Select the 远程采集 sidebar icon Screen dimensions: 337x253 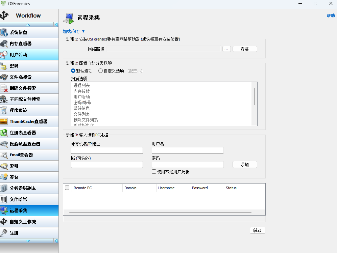(4, 210)
